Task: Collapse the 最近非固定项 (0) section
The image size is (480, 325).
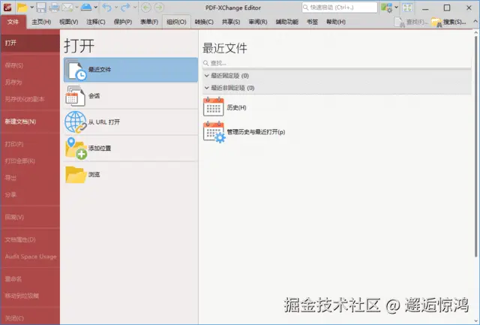Action: 207,88
